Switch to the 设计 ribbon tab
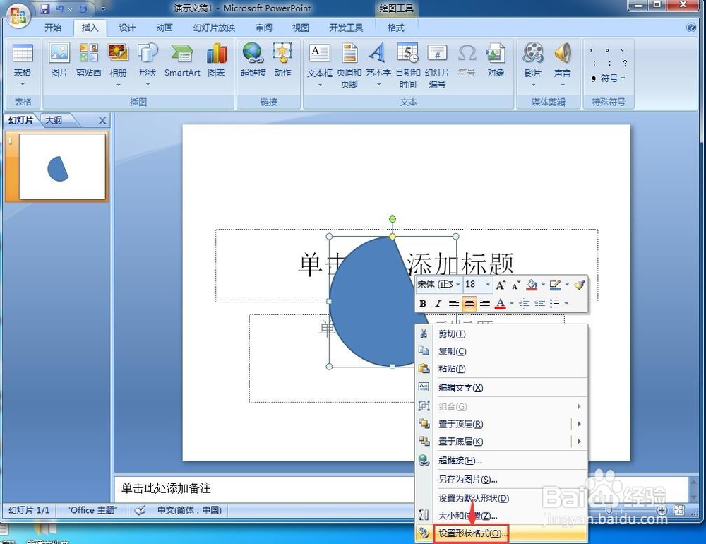 coord(126,28)
